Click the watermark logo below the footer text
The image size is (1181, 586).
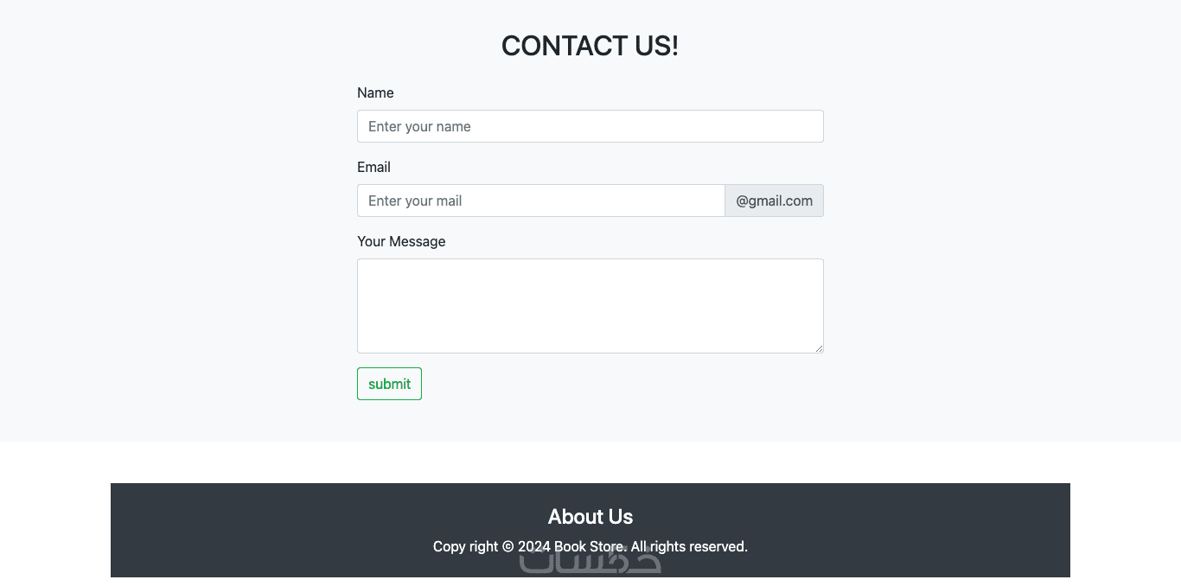(590, 563)
